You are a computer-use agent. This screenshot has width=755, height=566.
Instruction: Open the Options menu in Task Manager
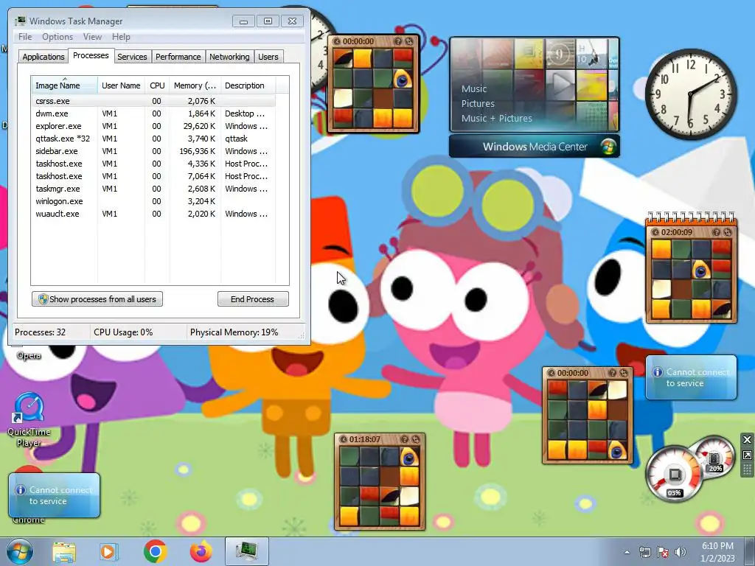58,37
